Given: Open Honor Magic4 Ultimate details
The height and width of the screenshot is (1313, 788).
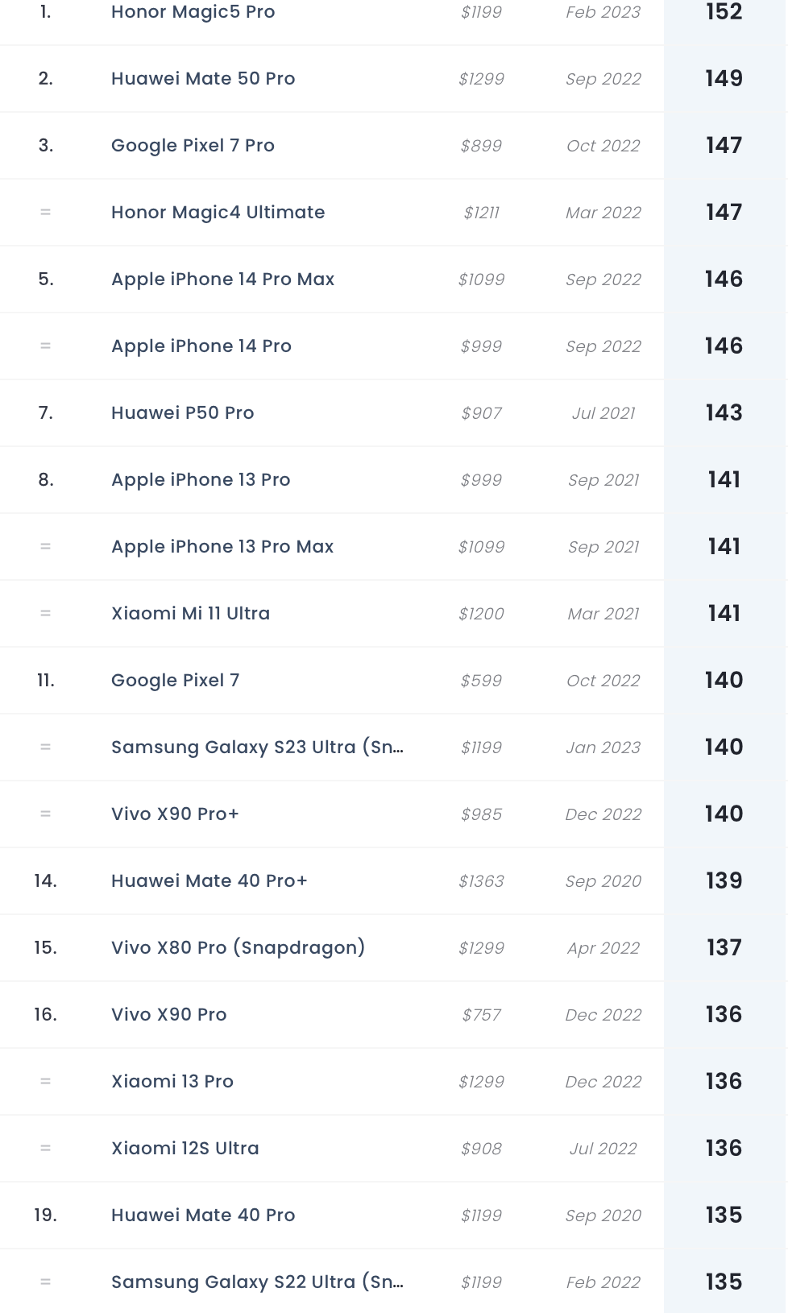Looking at the screenshot, I should coord(218,213).
